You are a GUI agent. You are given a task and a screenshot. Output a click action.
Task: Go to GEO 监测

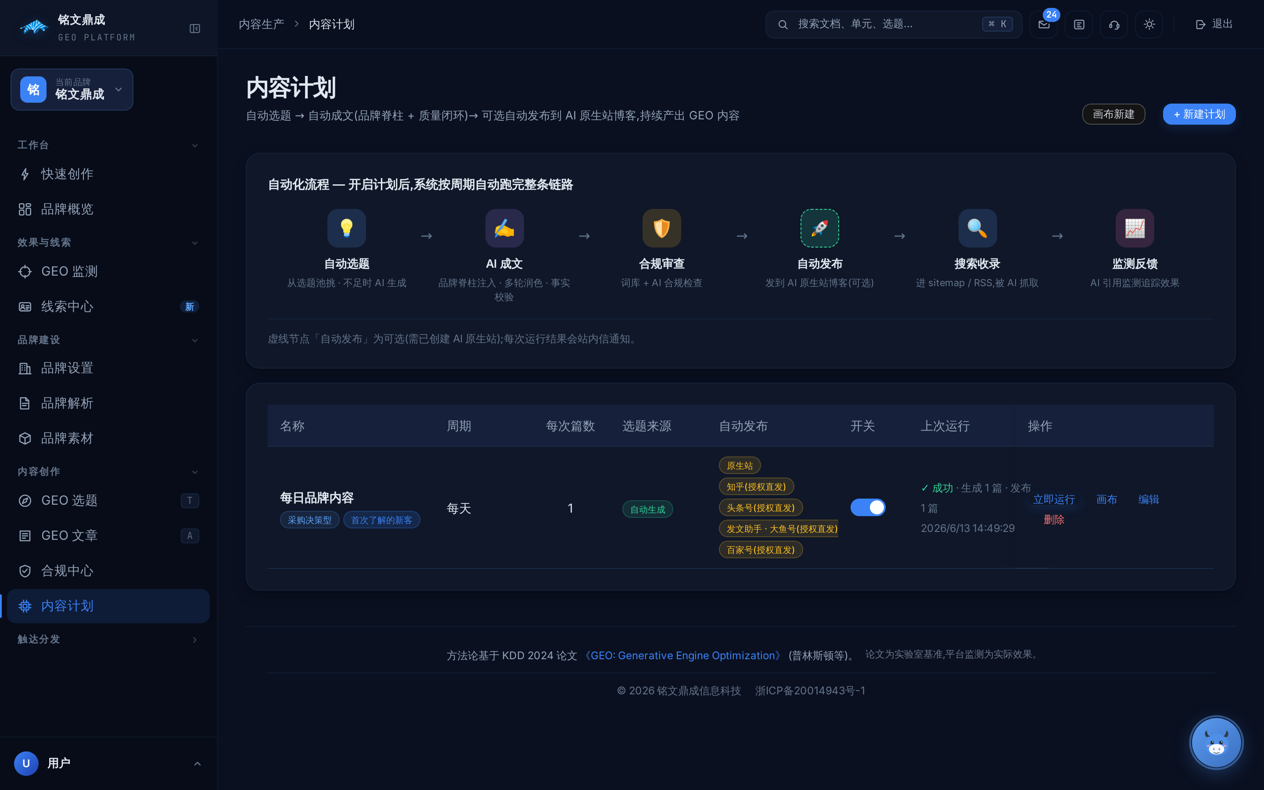click(x=108, y=271)
